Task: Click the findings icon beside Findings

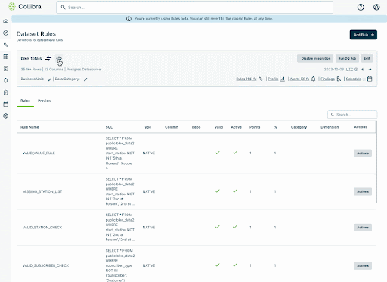Action: pos(339,79)
